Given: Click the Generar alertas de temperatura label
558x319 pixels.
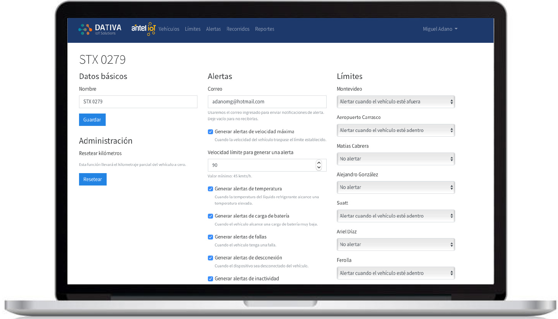Looking at the screenshot, I should 248,189.
